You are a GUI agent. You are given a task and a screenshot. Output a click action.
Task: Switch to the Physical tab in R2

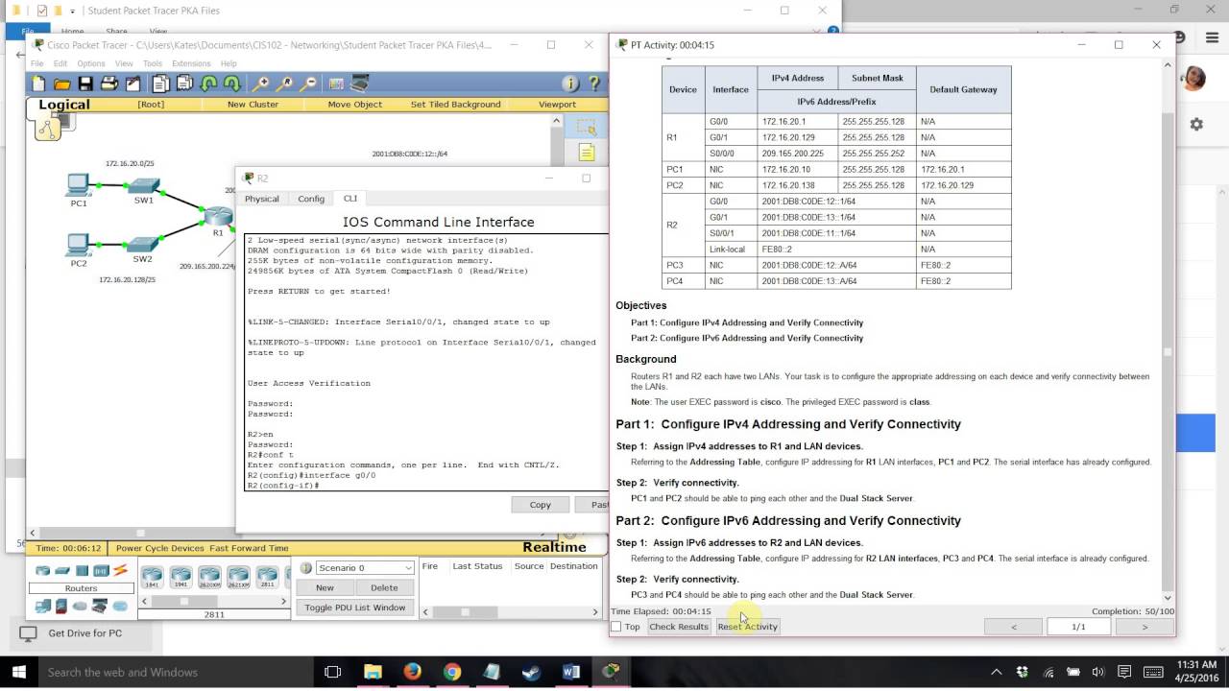tap(261, 199)
